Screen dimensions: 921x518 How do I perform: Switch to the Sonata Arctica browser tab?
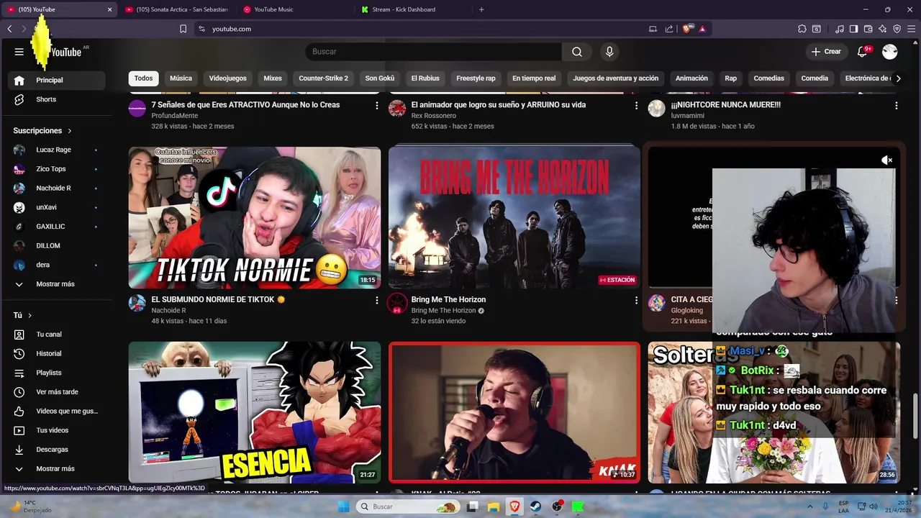pyautogui.click(x=176, y=9)
